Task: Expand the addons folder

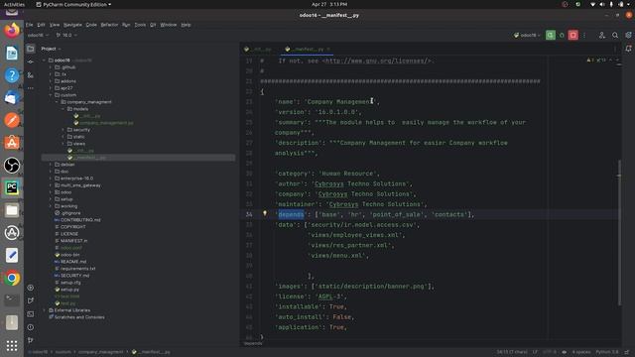Action: (51, 81)
